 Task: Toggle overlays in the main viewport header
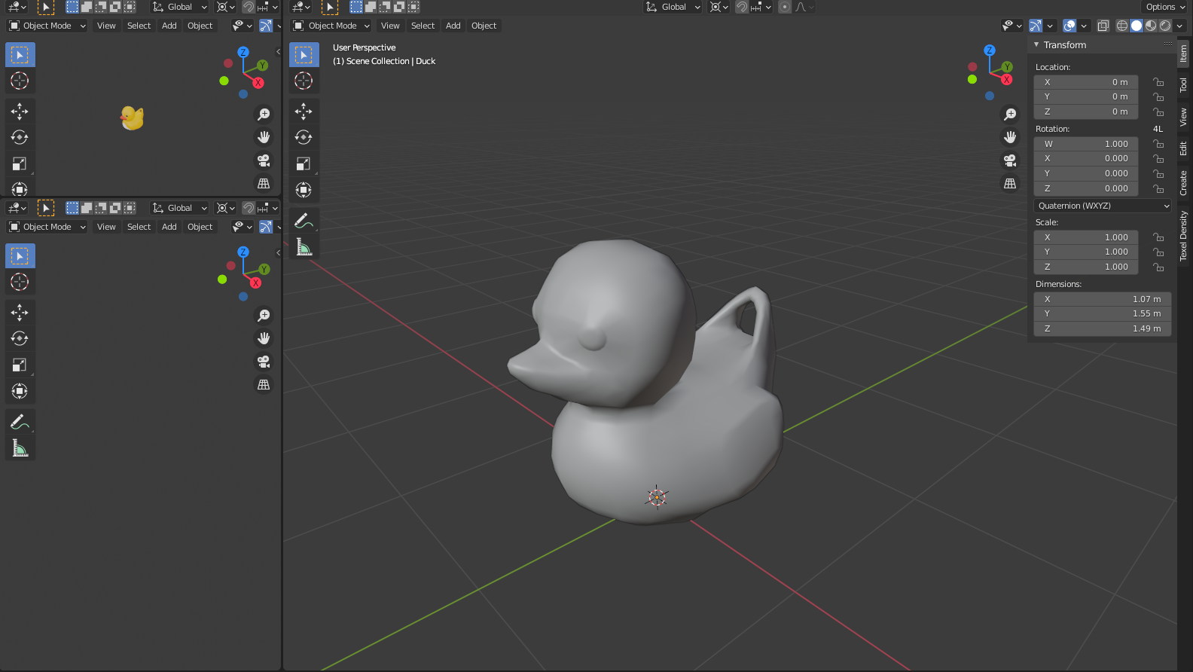[x=1069, y=26]
